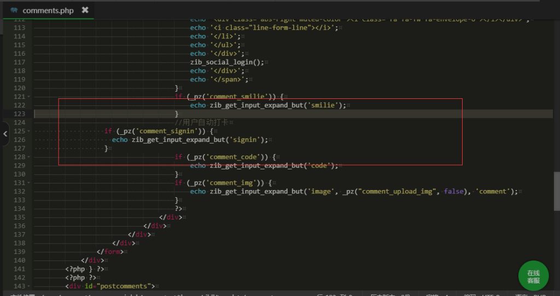Screen dimensions: 560x296
Task: Collapse the comment_signin block at line 125
Action: [x=29, y=131]
